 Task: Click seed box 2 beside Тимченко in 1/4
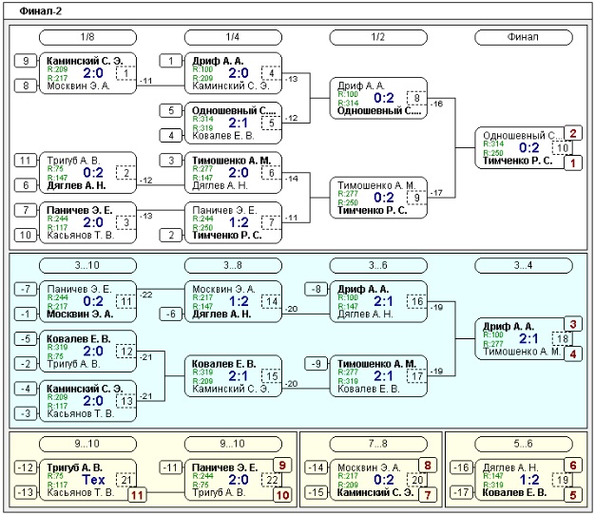pyautogui.click(x=171, y=235)
